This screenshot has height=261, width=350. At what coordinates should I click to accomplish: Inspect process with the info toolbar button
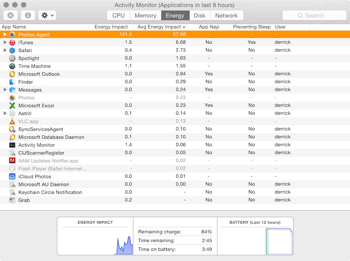tap(28, 15)
